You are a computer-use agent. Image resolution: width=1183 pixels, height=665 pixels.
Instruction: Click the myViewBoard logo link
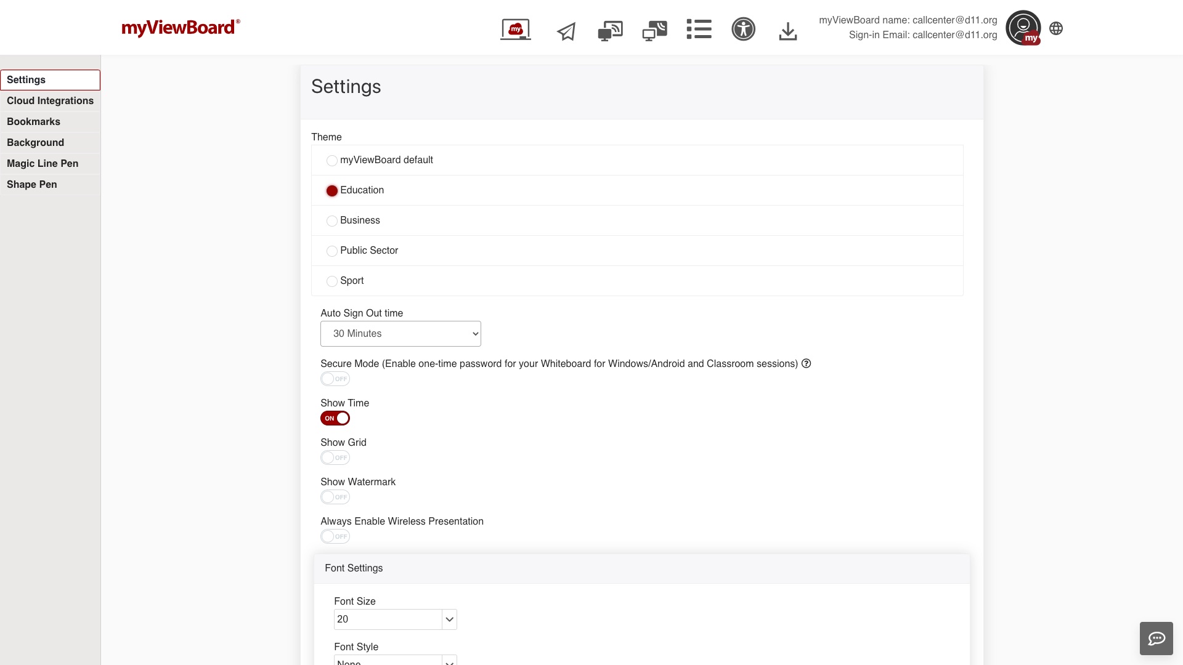pyautogui.click(x=181, y=28)
